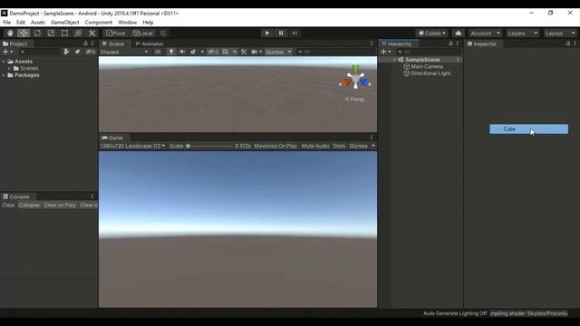Toggle scene lighting bulb icon

click(171, 53)
